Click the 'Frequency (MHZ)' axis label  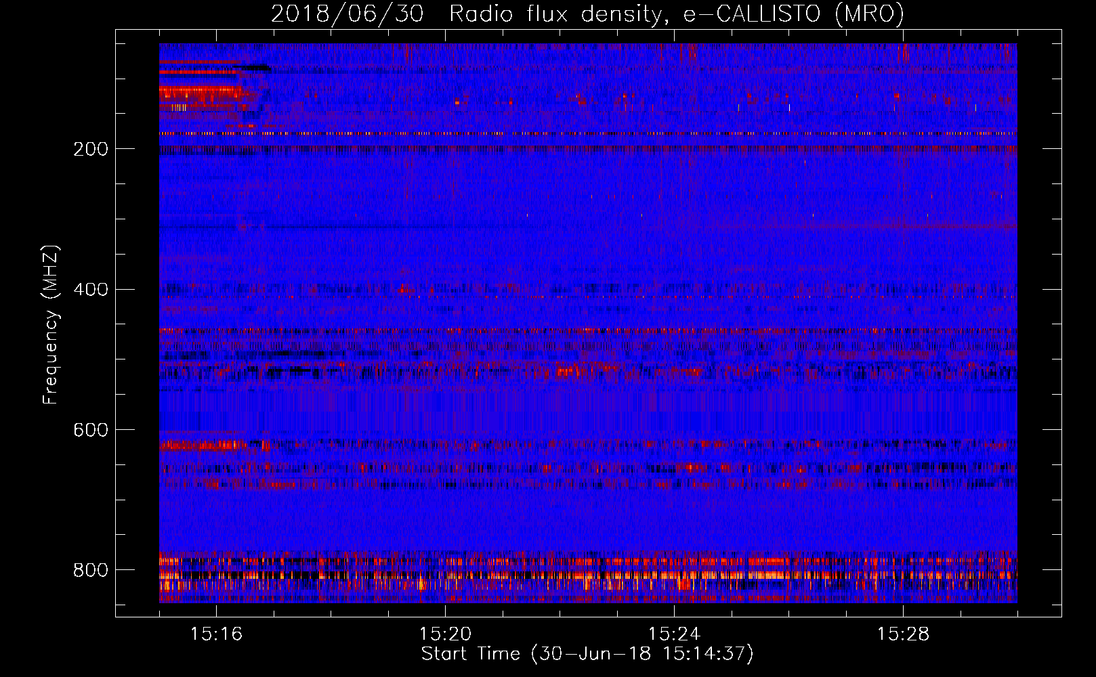coord(51,325)
